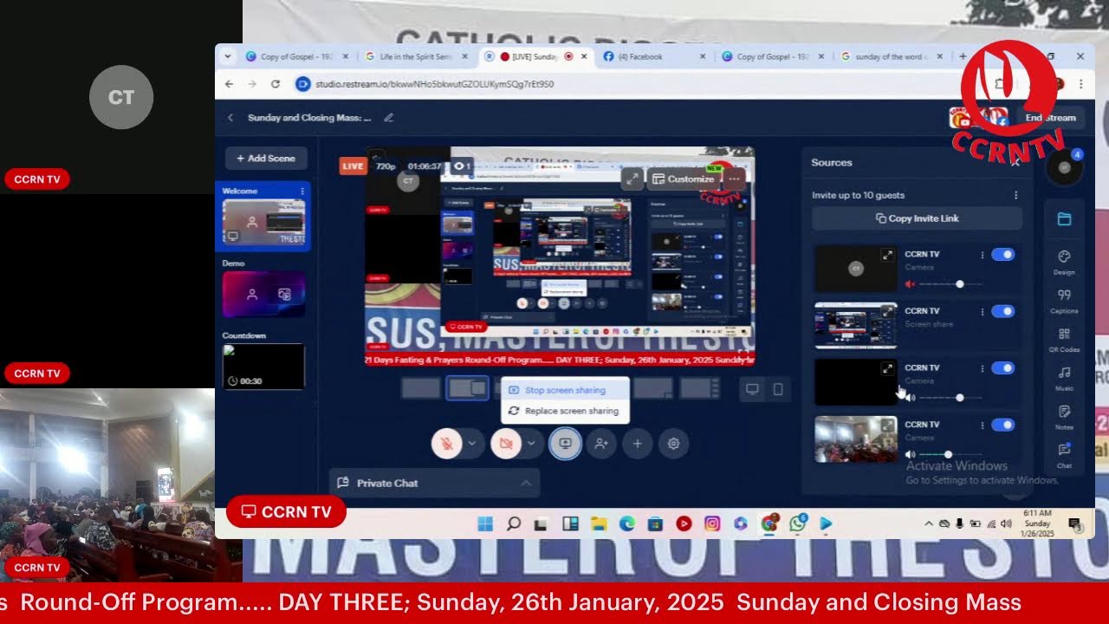Open the QR Codes panel

(x=1064, y=340)
